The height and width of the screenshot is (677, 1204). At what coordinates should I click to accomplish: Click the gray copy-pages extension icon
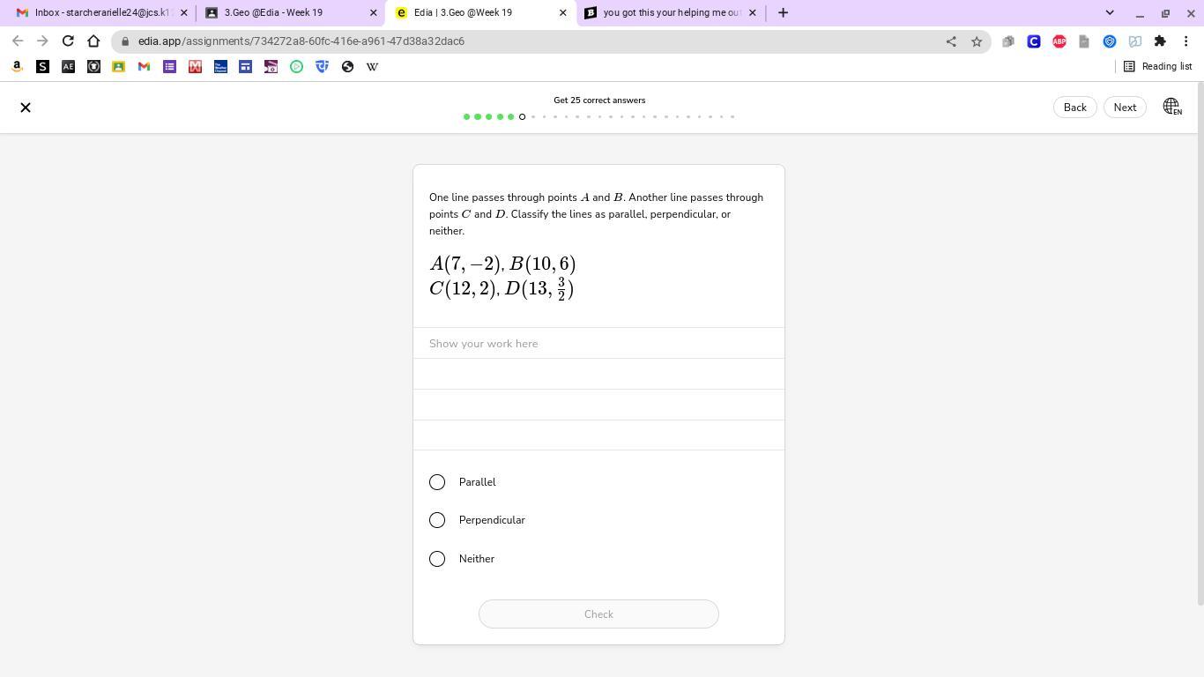(x=1008, y=41)
